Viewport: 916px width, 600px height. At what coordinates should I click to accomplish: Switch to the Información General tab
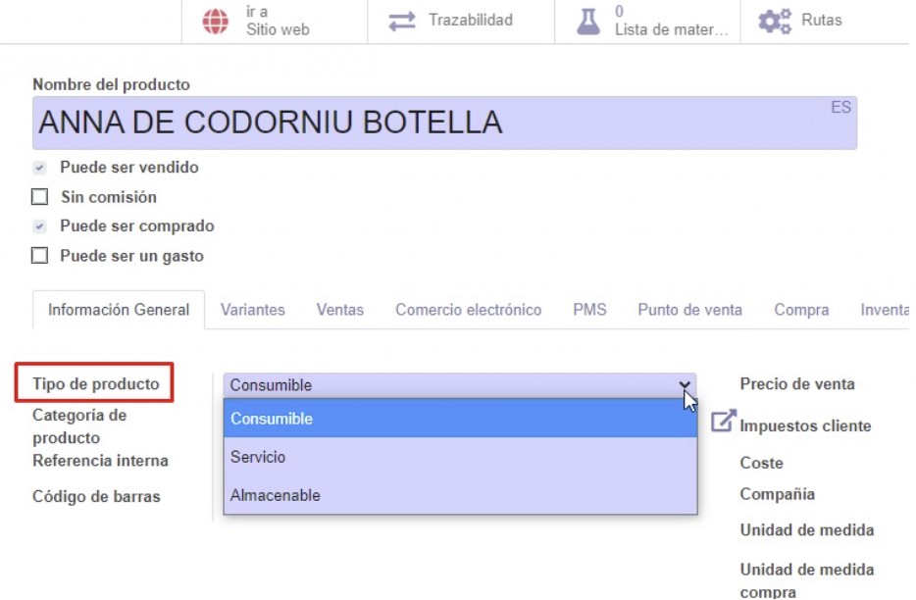119,310
